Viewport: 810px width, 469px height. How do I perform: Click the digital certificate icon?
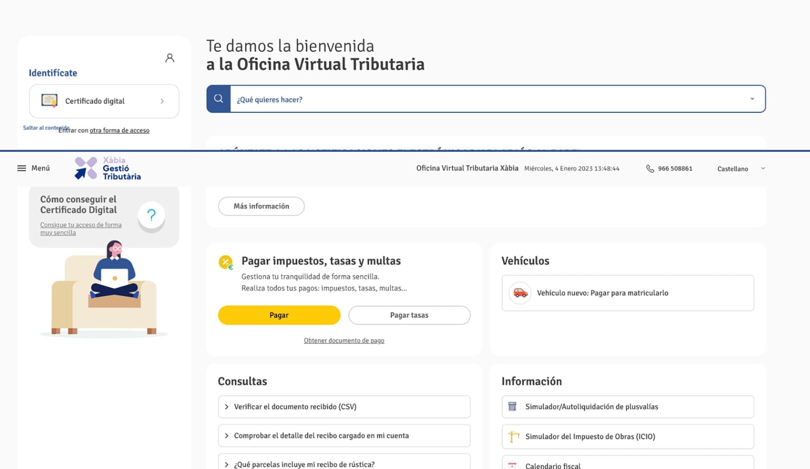tap(49, 101)
